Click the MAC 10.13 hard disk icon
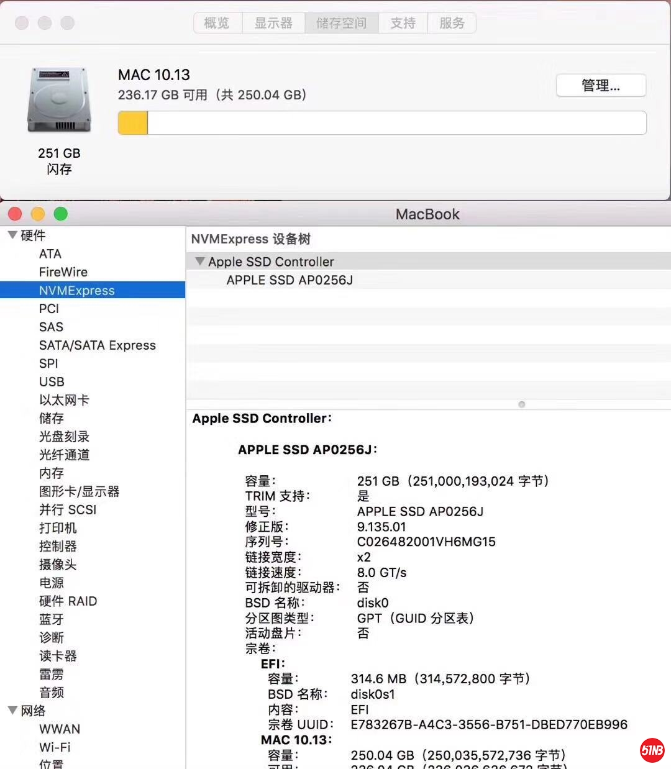The height and width of the screenshot is (769, 671). click(x=59, y=99)
